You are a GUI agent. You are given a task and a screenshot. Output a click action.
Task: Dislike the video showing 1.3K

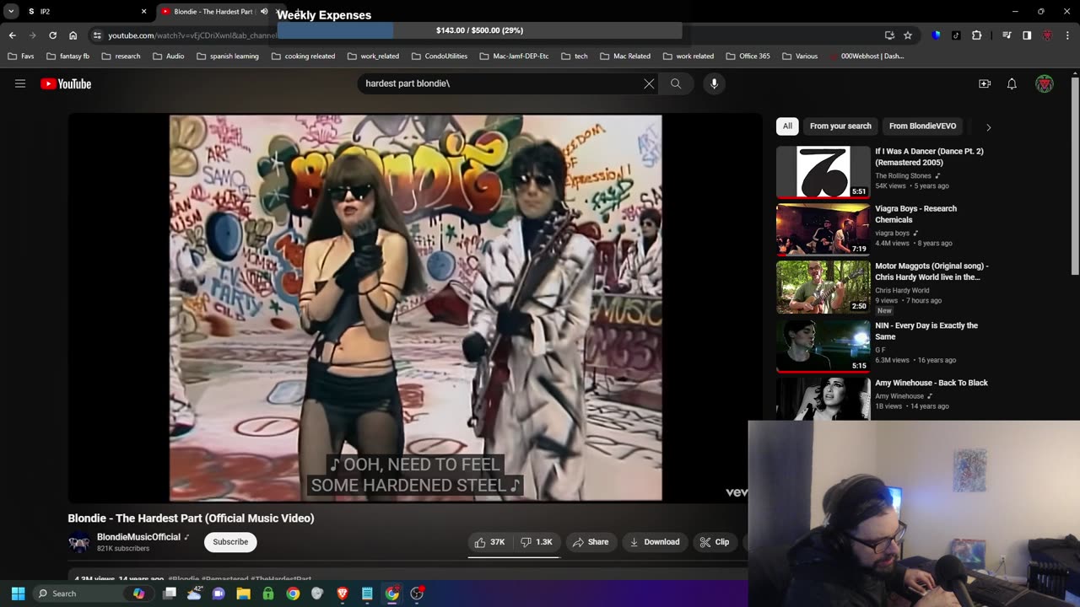(536, 542)
